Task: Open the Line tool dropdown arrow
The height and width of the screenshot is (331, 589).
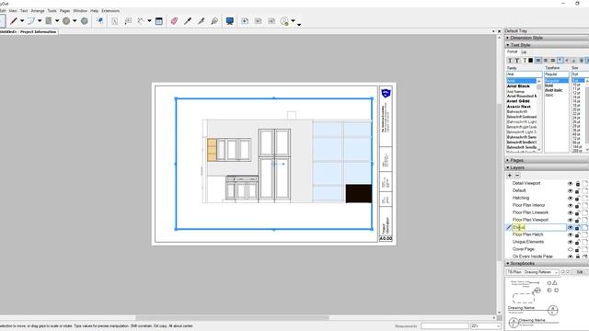Action: (x=22, y=21)
